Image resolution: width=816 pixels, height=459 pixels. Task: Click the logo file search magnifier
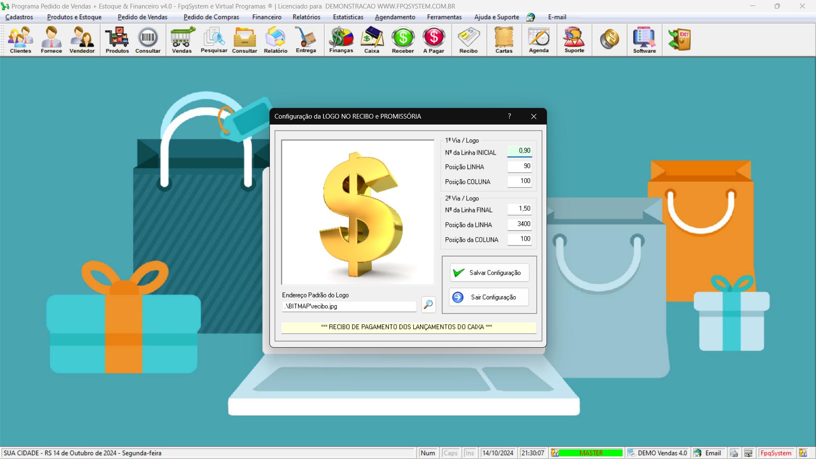[428, 304]
